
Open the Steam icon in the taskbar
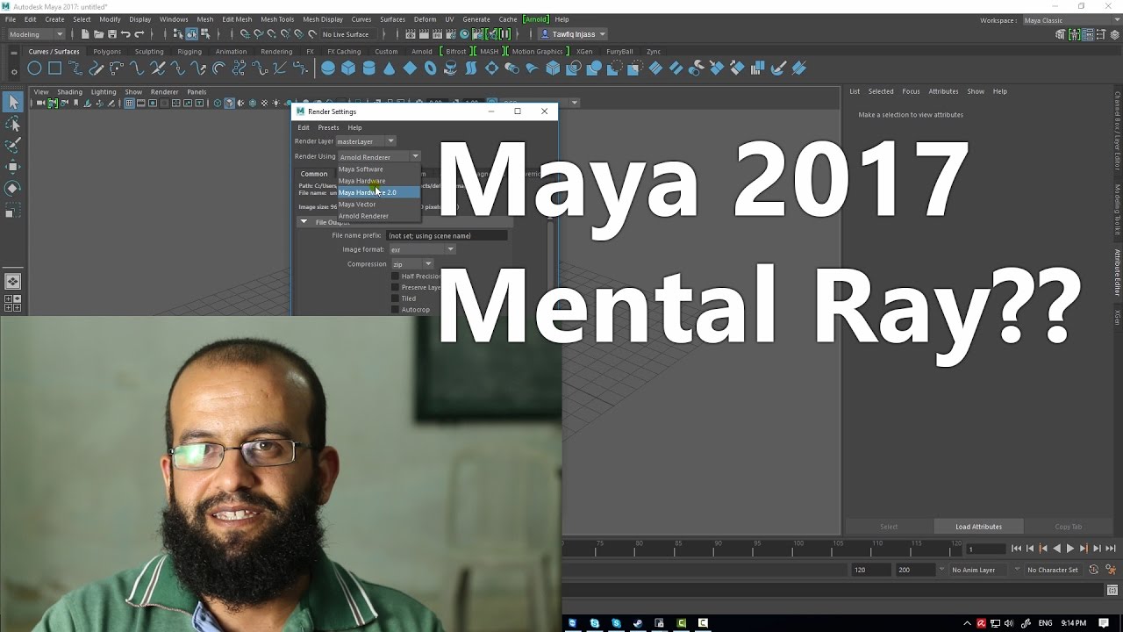pyautogui.click(x=638, y=623)
